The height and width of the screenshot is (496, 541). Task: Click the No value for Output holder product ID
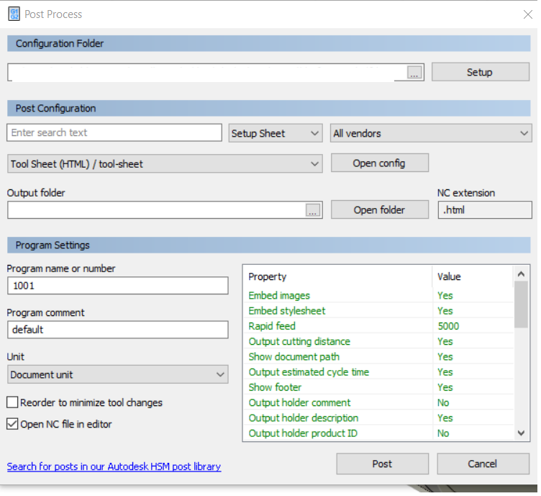pyautogui.click(x=443, y=433)
